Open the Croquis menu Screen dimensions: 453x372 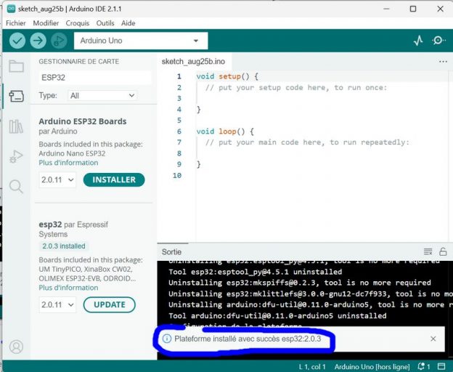pos(77,23)
